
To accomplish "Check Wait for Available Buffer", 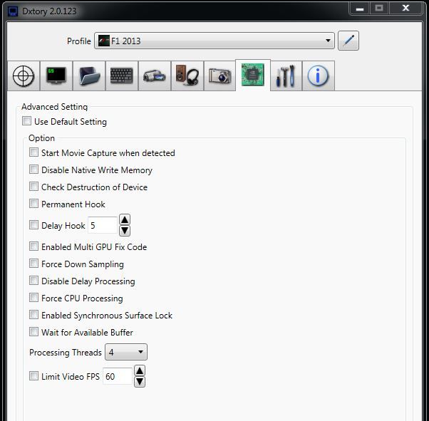I will pyautogui.click(x=33, y=332).
